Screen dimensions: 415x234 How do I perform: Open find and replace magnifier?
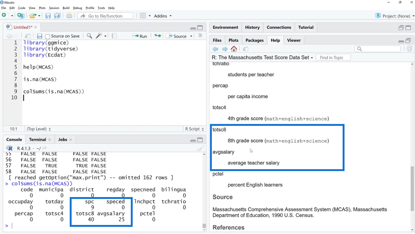(89, 36)
